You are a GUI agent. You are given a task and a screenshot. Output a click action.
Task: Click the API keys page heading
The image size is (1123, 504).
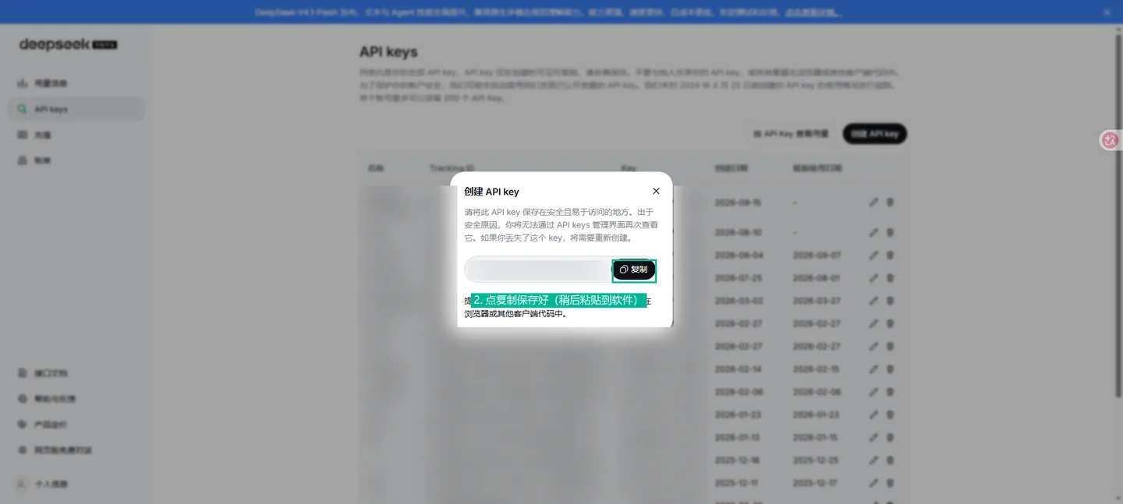(x=388, y=52)
